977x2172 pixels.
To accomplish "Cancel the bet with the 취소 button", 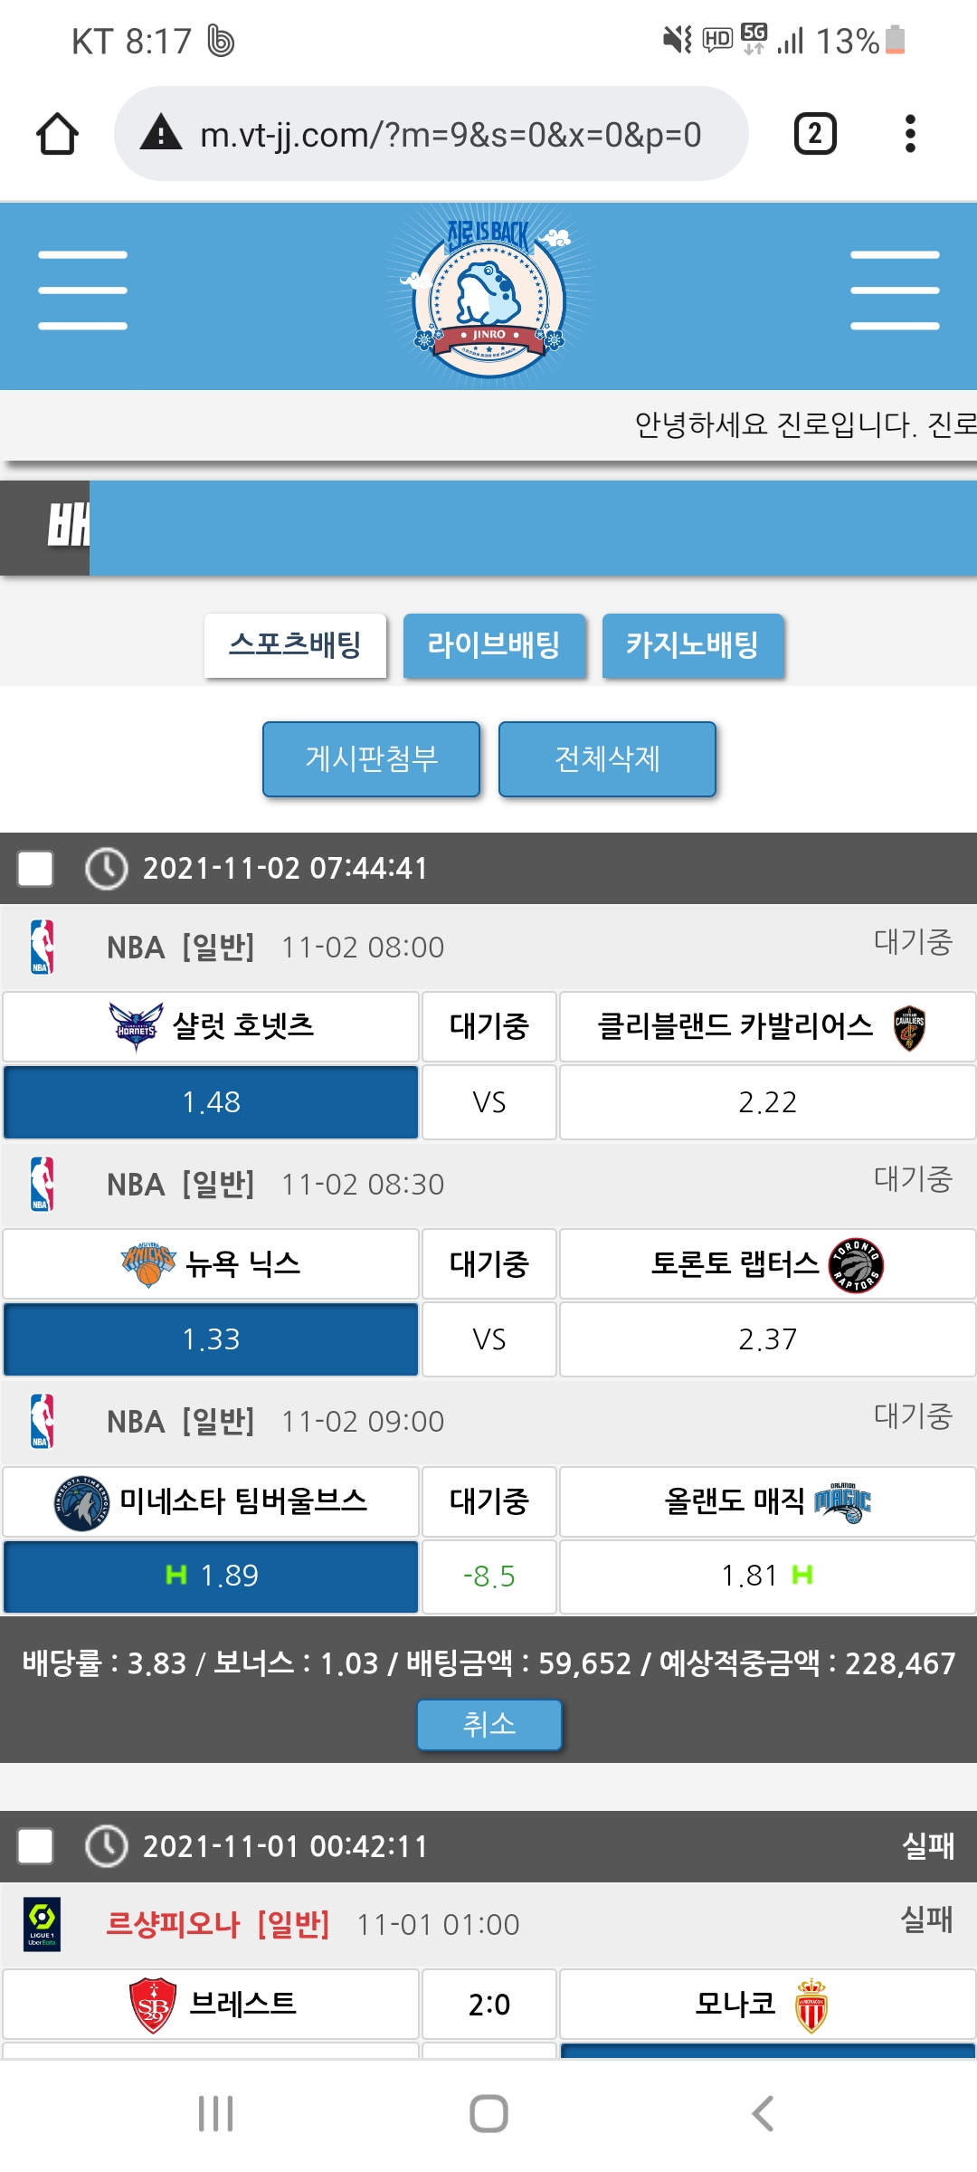I will (x=488, y=1724).
